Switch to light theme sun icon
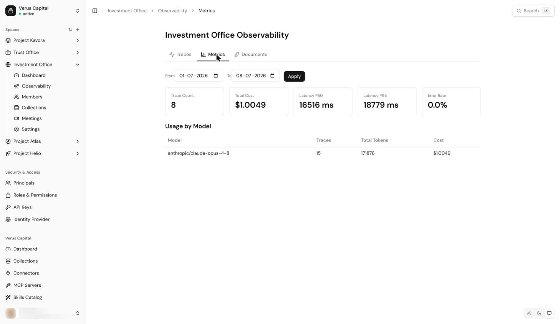This screenshot has width=560, height=324. click(529, 313)
